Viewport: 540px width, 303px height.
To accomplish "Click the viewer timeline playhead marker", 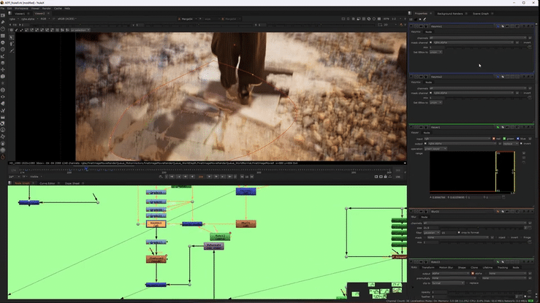I will 86,169.
